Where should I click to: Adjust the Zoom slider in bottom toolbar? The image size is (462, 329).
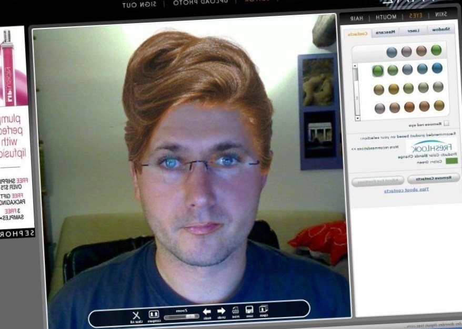(x=182, y=317)
